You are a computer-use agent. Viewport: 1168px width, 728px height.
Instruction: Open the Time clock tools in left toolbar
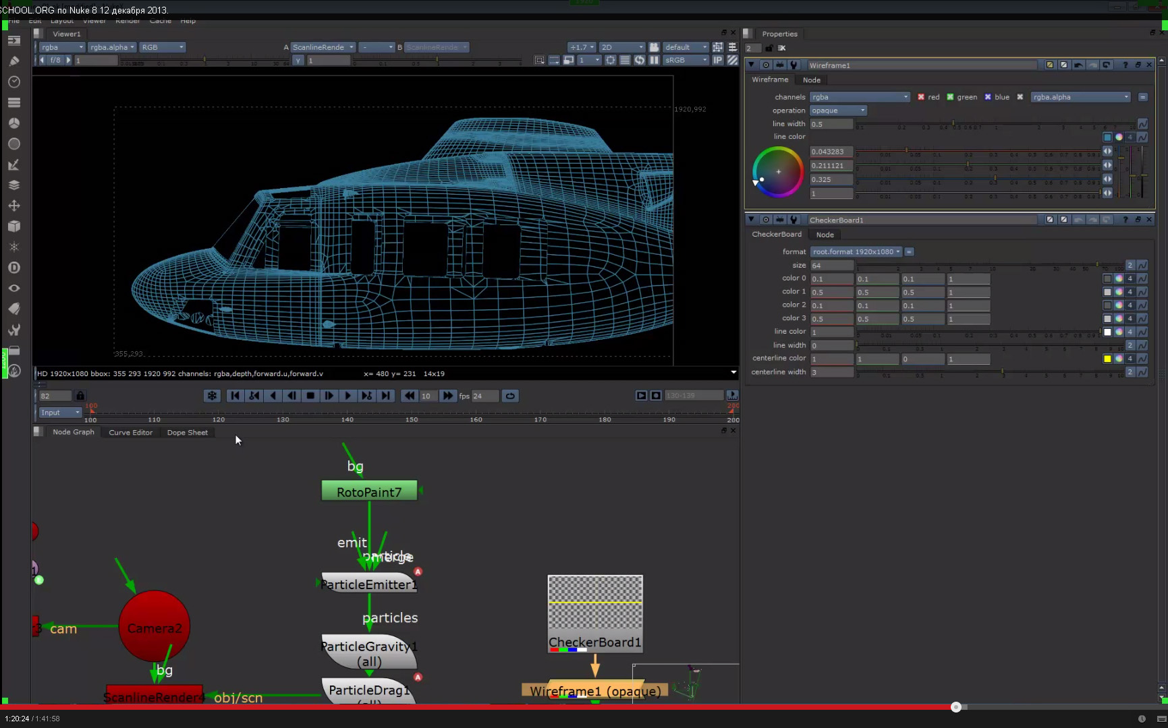(x=13, y=82)
